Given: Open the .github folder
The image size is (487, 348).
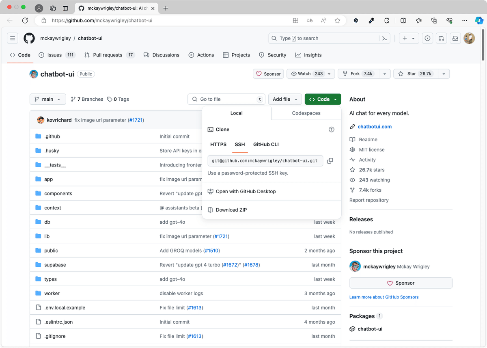Looking at the screenshot, I should (52, 136).
